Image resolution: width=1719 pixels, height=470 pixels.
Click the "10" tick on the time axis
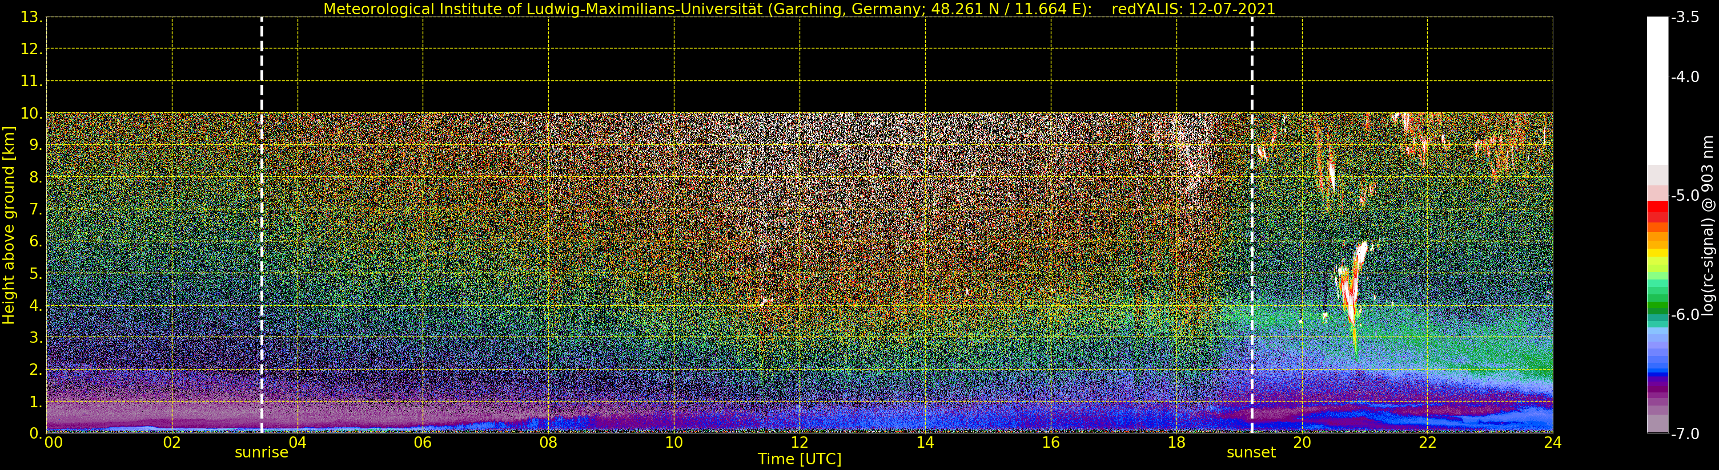click(674, 442)
